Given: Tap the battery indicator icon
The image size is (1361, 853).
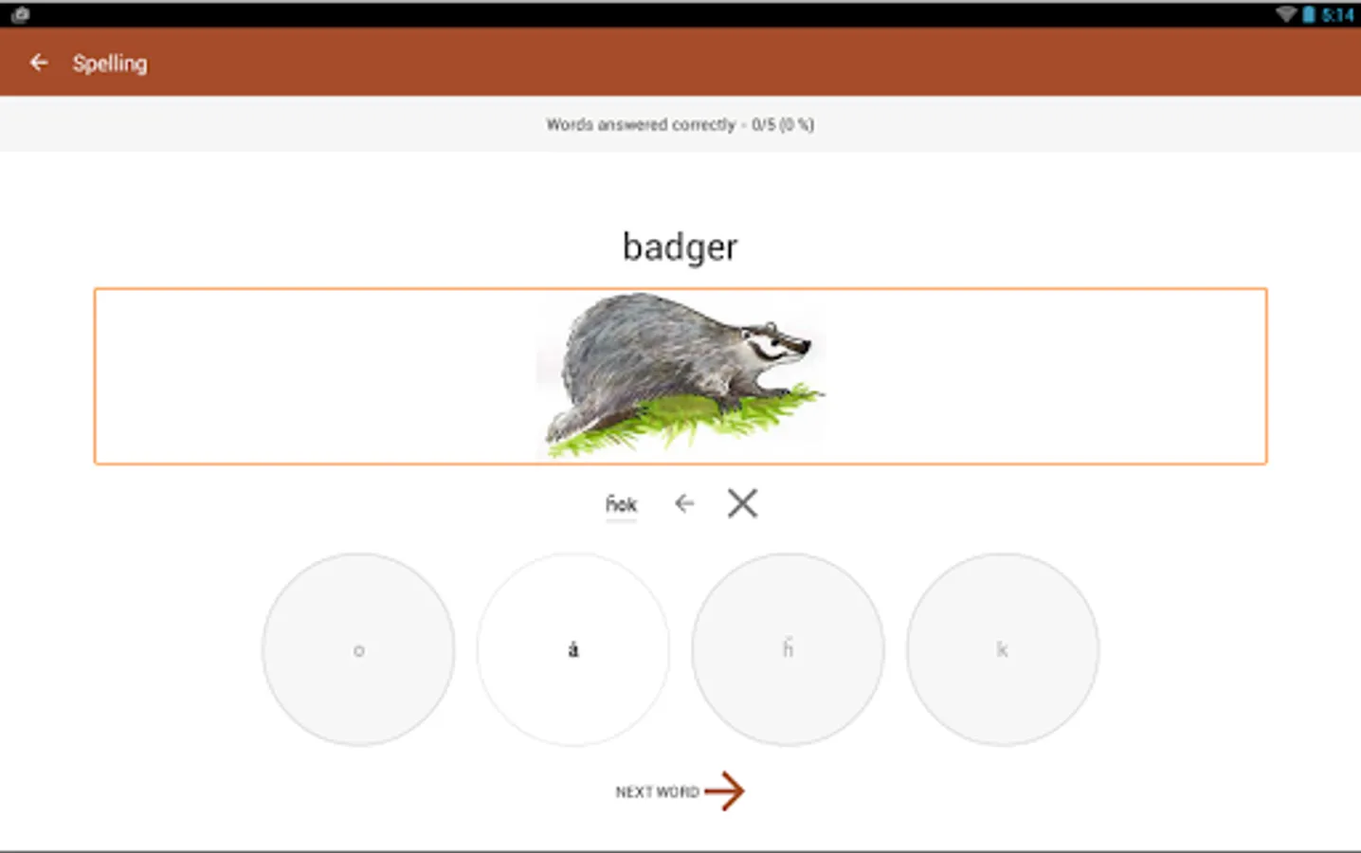Looking at the screenshot, I should 1309,14.
